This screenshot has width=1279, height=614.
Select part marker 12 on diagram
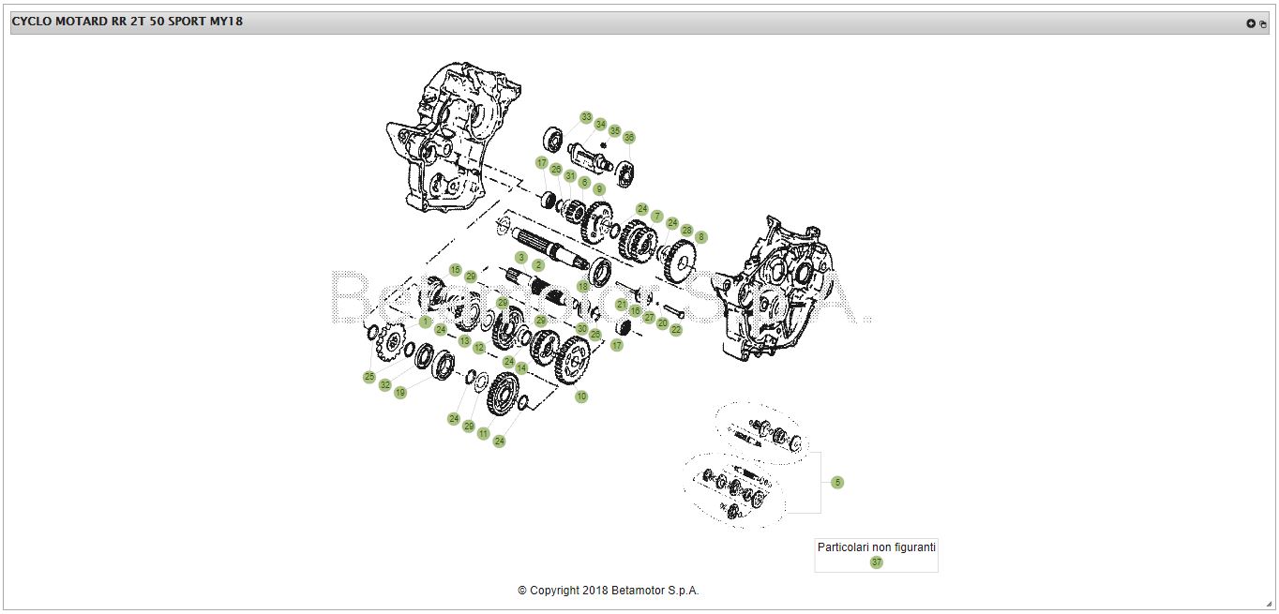[x=479, y=348]
